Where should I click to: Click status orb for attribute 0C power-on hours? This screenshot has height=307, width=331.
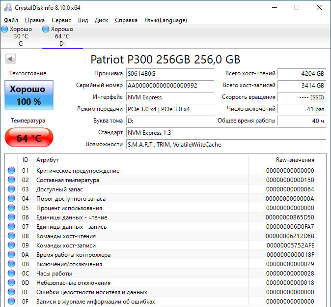click(11, 274)
